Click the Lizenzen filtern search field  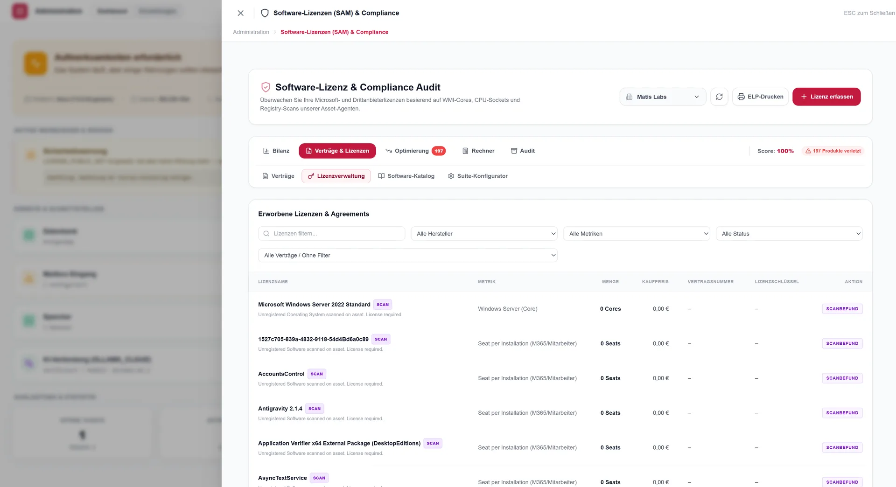point(331,234)
